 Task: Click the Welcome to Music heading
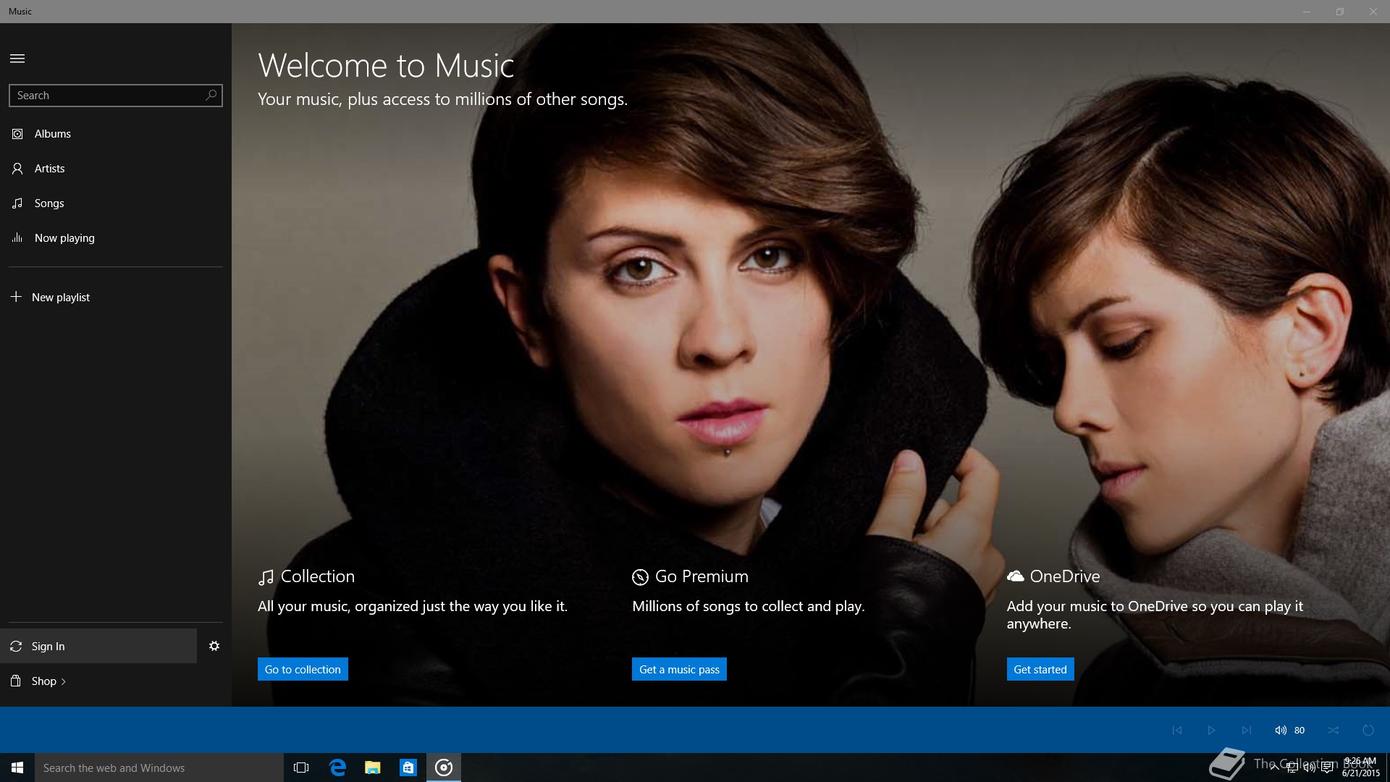click(386, 66)
